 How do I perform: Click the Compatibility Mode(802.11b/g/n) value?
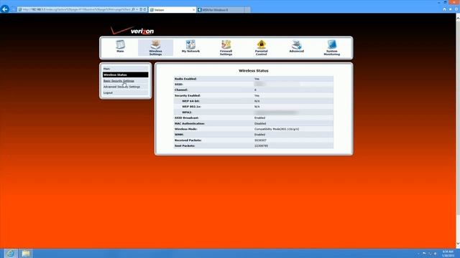(277, 129)
